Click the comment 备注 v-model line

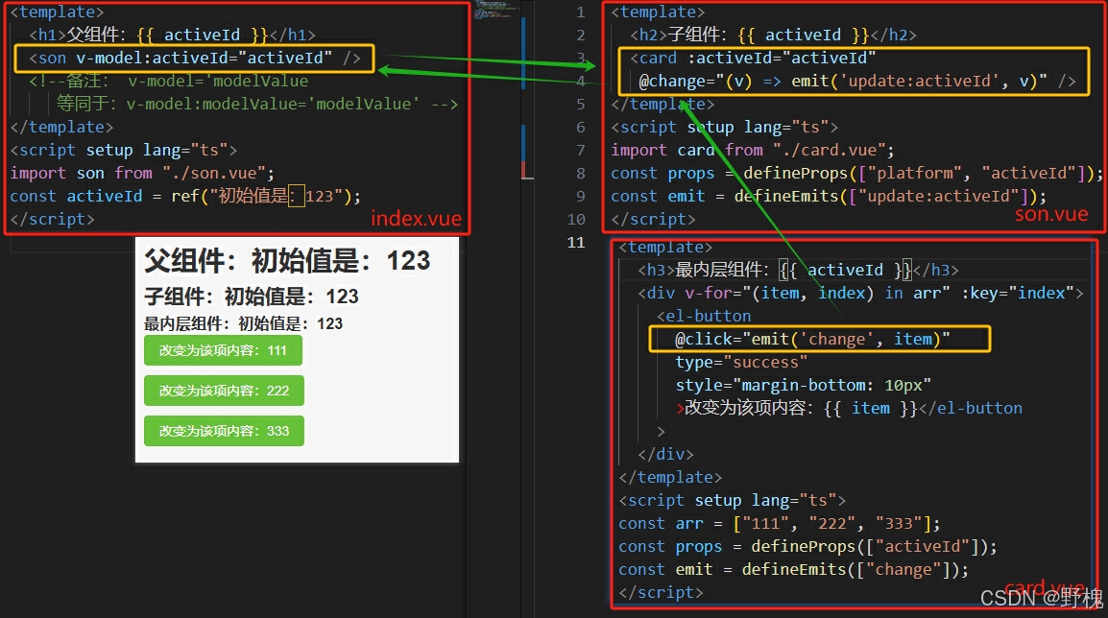(x=168, y=82)
